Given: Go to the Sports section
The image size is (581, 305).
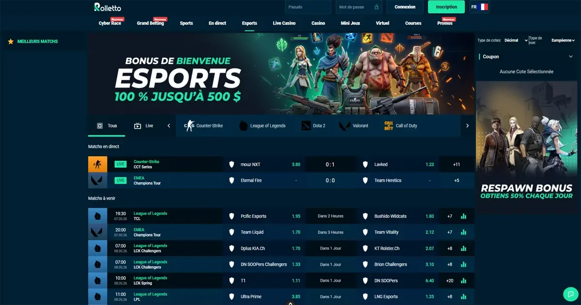Looking at the screenshot, I should pos(186,23).
